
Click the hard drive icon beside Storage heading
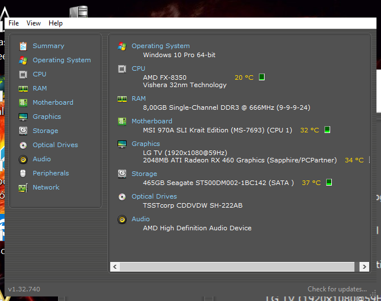[x=122, y=174]
